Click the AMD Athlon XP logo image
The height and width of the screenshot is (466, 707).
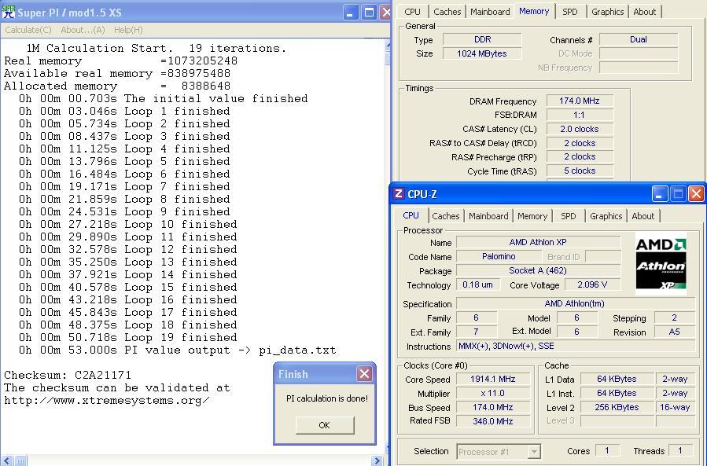coord(661,263)
